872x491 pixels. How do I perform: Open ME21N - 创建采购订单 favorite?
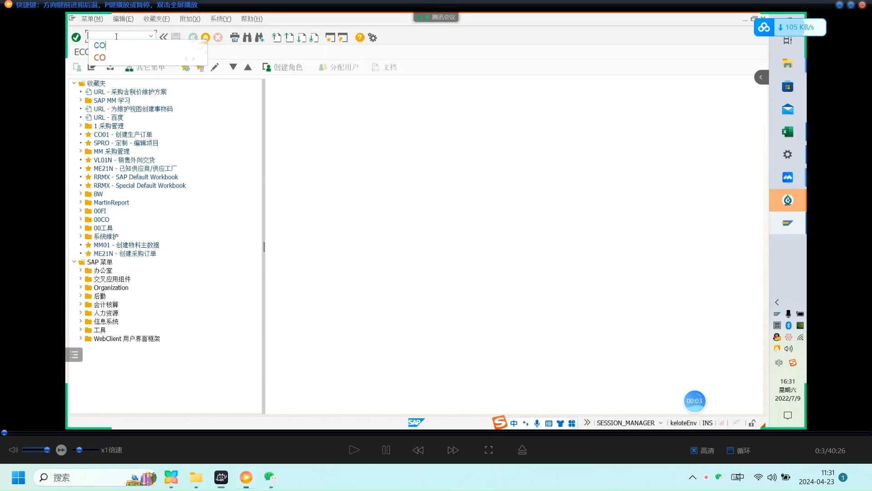125,253
